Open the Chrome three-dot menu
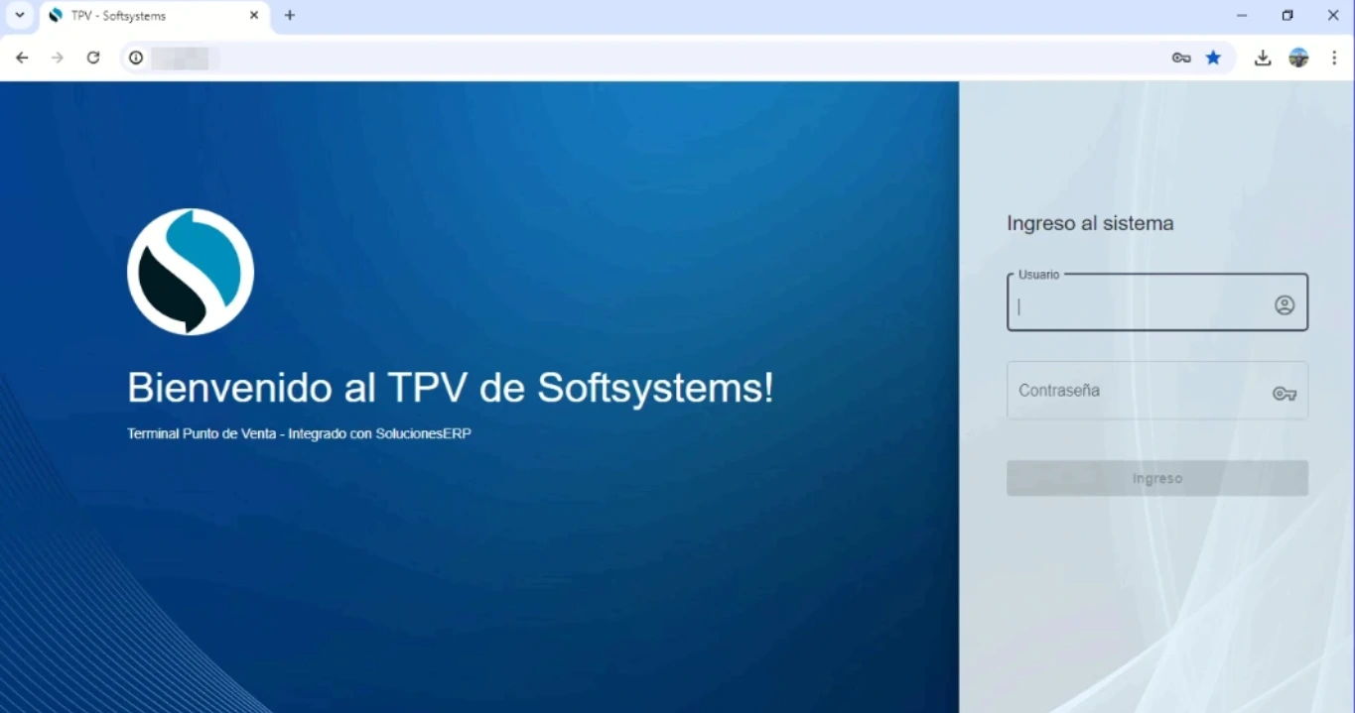This screenshot has width=1355, height=713. pyautogui.click(x=1335, y=58)
